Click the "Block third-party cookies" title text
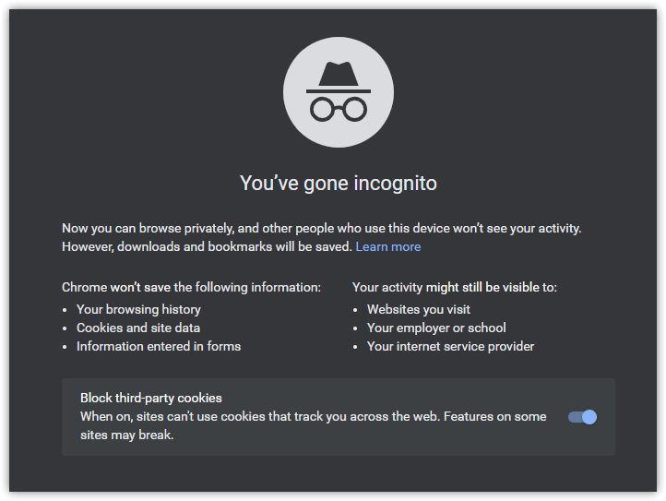 pyautogui.click(x=151, y=398)
